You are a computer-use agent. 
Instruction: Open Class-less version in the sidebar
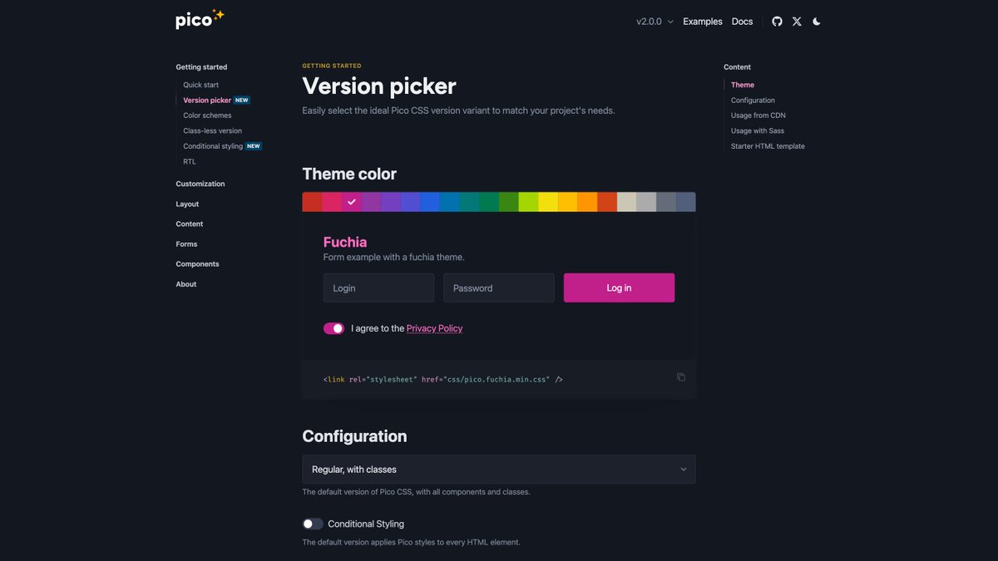coord(213,131)
